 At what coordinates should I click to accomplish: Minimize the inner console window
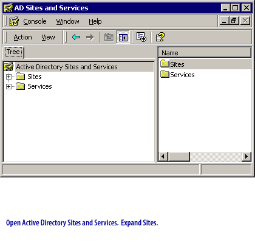coord(224,21)
